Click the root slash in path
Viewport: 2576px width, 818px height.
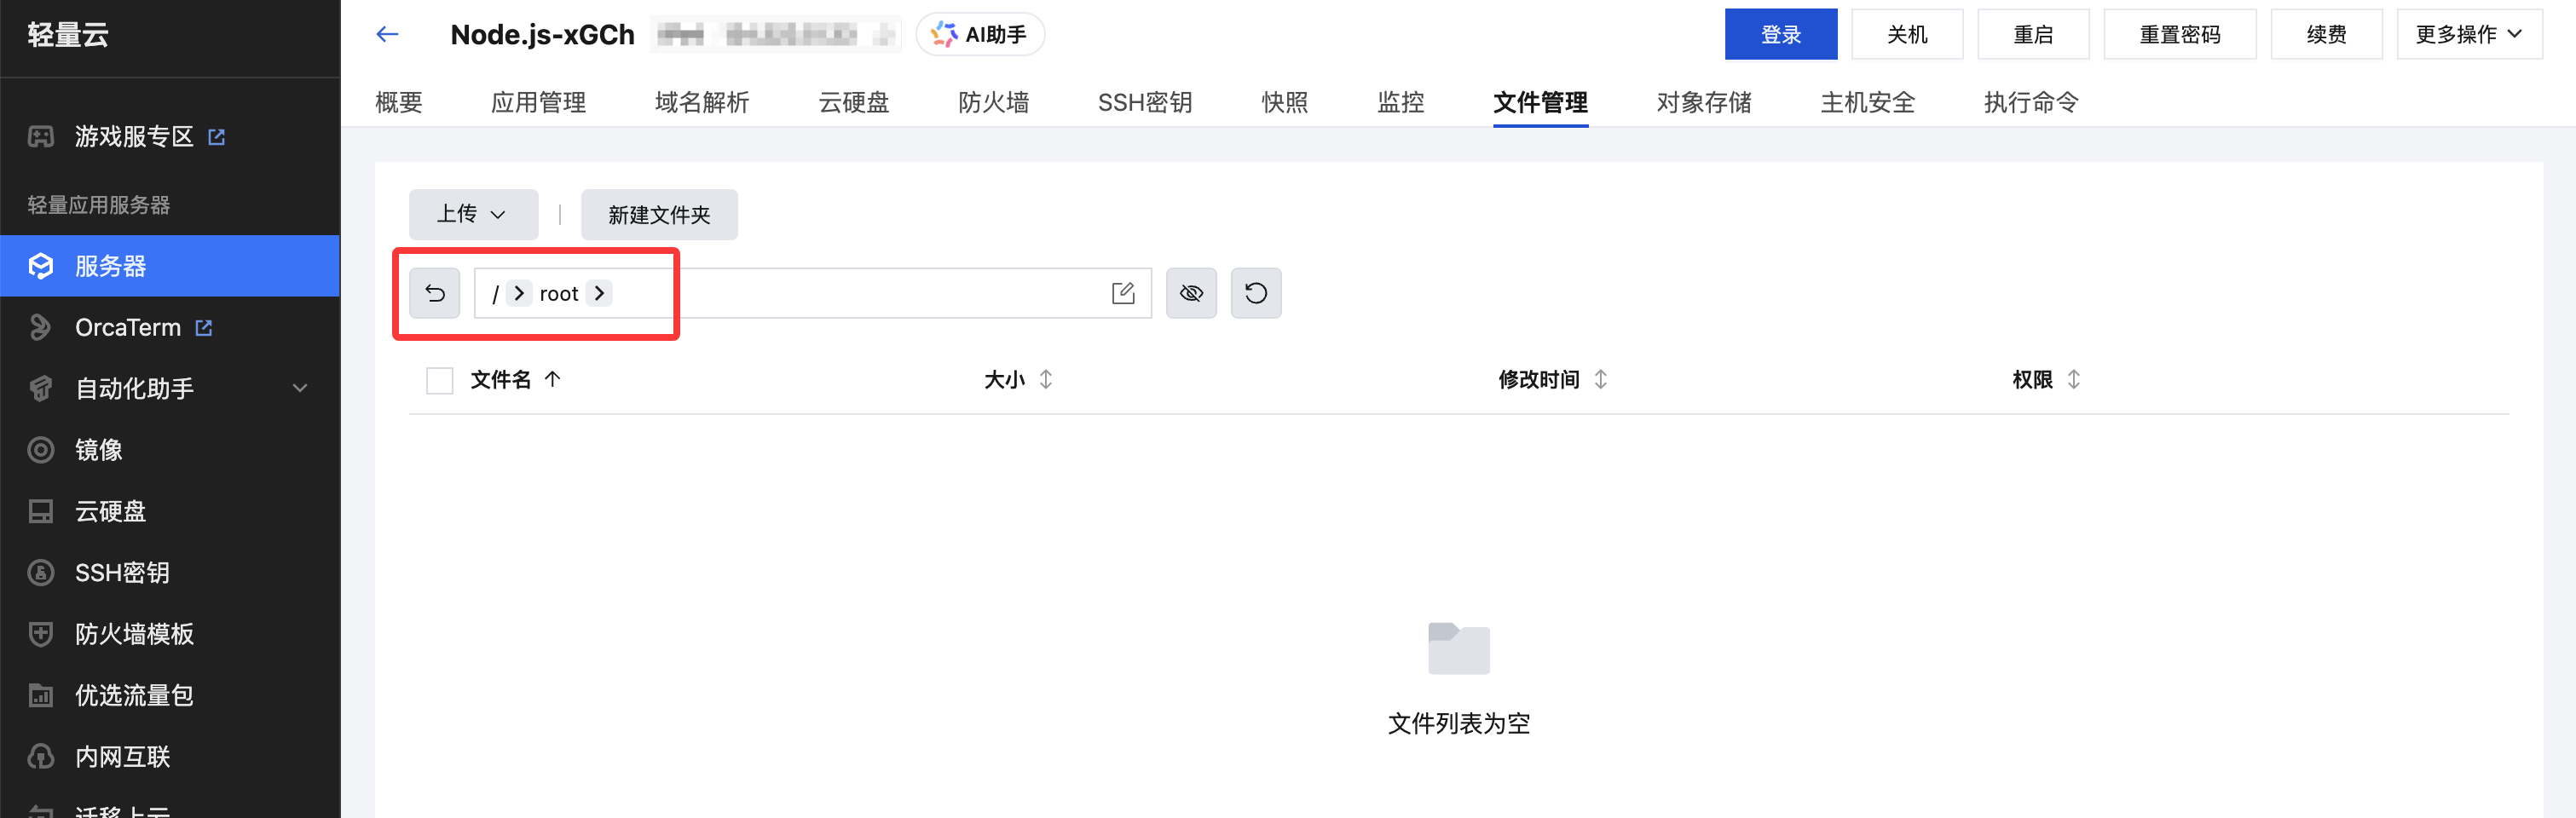coord(495,294)
